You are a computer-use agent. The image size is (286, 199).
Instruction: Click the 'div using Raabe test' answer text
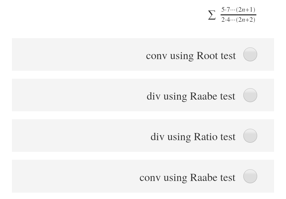pyautogui.click(x=191, y=96)
